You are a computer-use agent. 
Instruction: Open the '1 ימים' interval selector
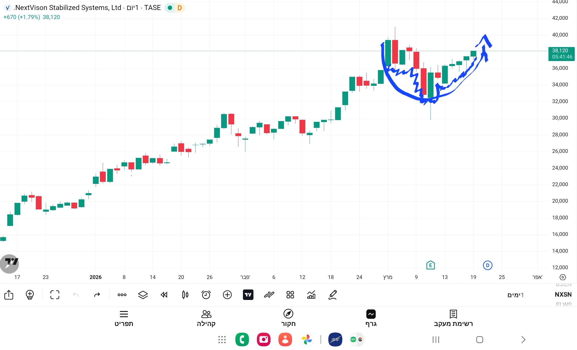(515, 295)
